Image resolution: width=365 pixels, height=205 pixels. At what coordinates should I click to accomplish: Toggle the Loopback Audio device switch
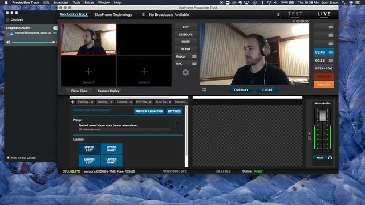click(x=55, y=28)
